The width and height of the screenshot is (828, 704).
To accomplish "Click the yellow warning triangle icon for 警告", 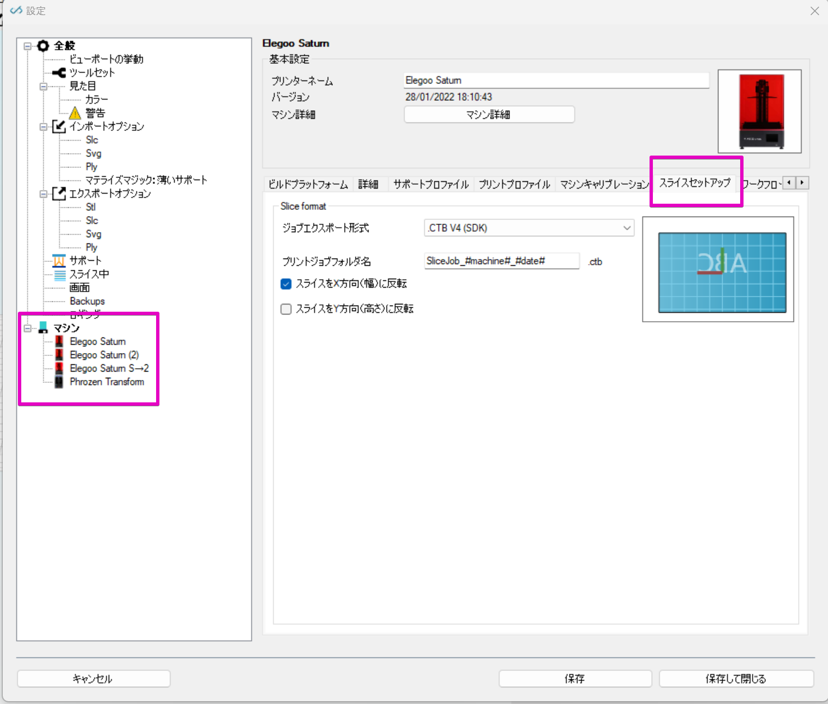I will (x=76, y=113).
